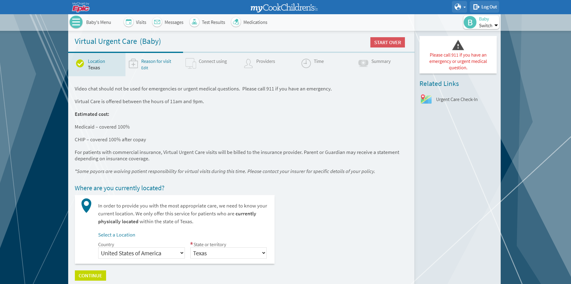The height and width of the screenshot is (284, 571).
Task: Open Test Results flask icon
Action: tap(194, 22)
